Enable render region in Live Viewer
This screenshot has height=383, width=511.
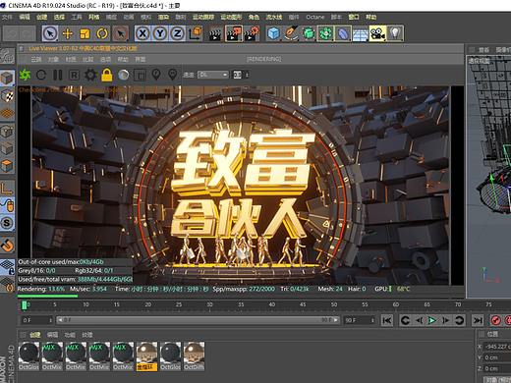tap(140, 76)
